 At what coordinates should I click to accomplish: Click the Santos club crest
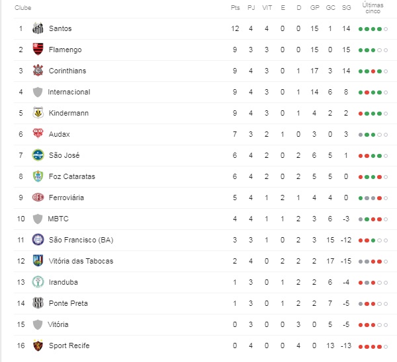click(38, 28)
